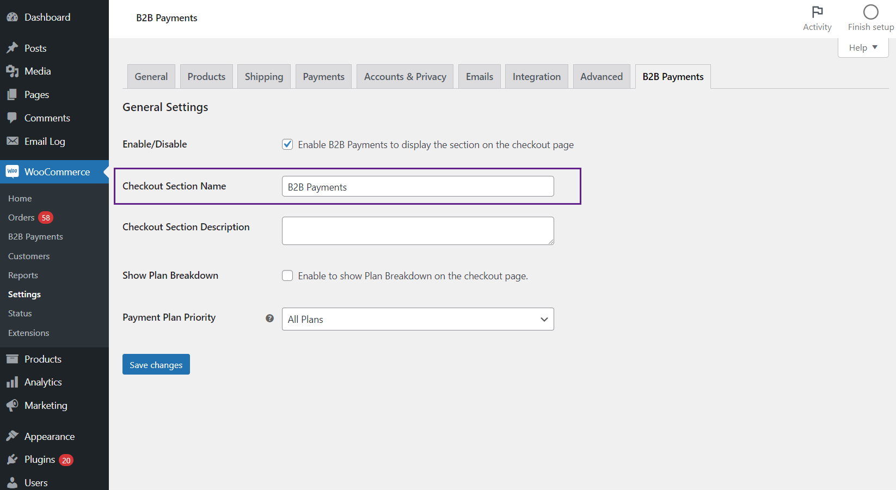Open Reports in the sidebar

[x=23, y=275]
